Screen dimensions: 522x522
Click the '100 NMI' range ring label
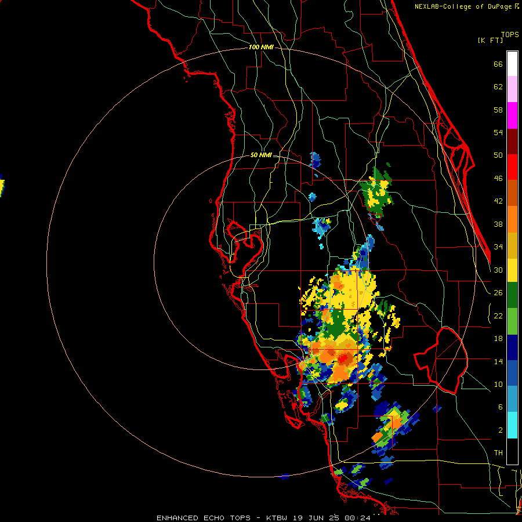pos(261,48)
